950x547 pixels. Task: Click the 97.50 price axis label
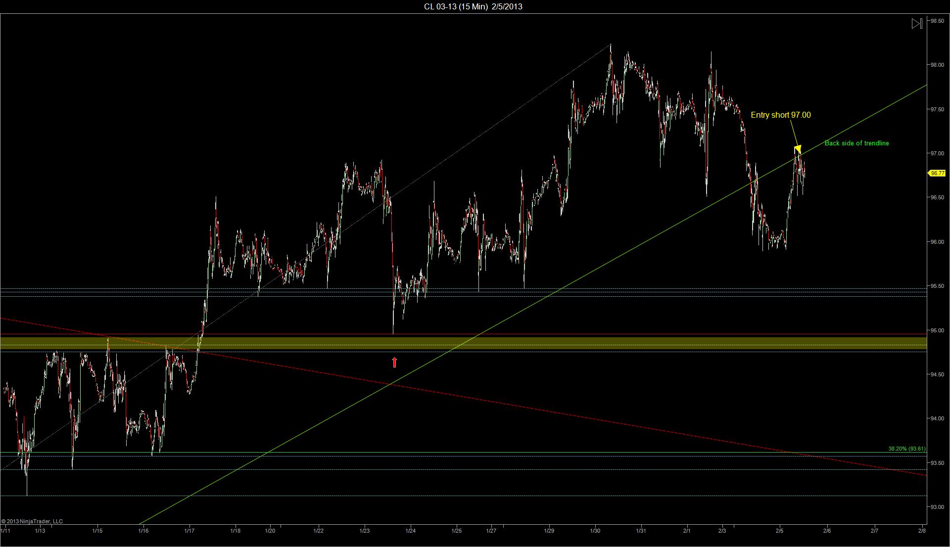[x=937, y=109]
